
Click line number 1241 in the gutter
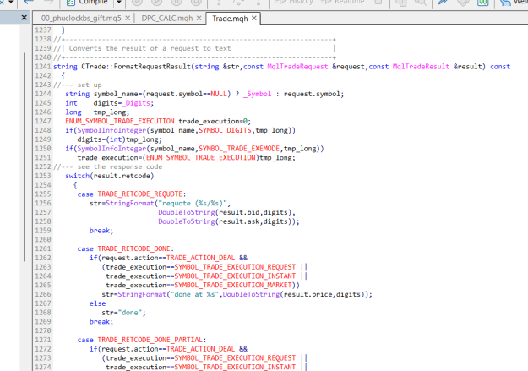coord(43,67)
